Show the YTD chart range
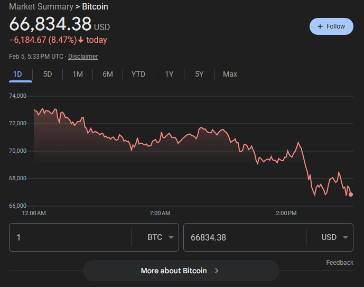 [x=138, y=74]
